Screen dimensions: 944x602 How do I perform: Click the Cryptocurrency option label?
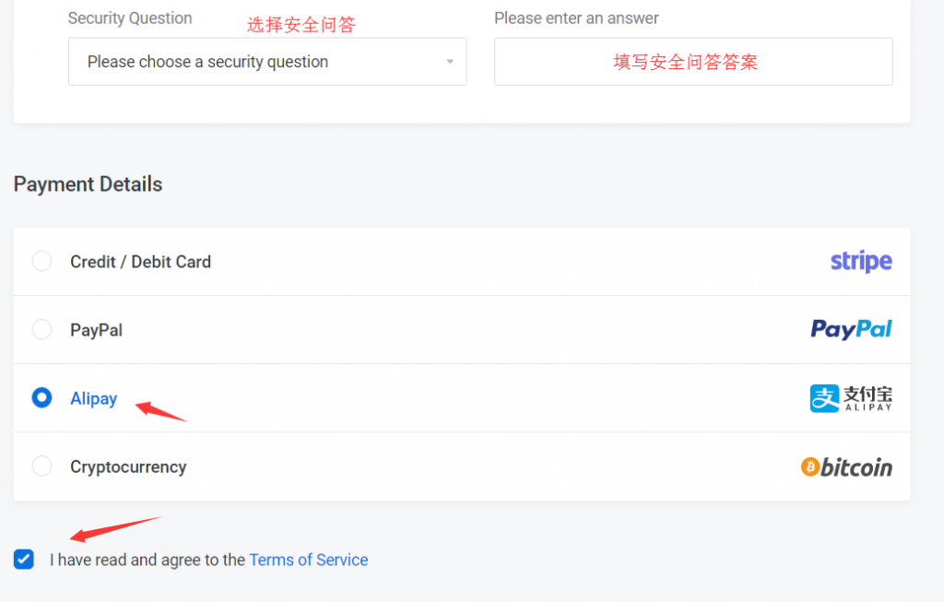(x=128, y=467)
